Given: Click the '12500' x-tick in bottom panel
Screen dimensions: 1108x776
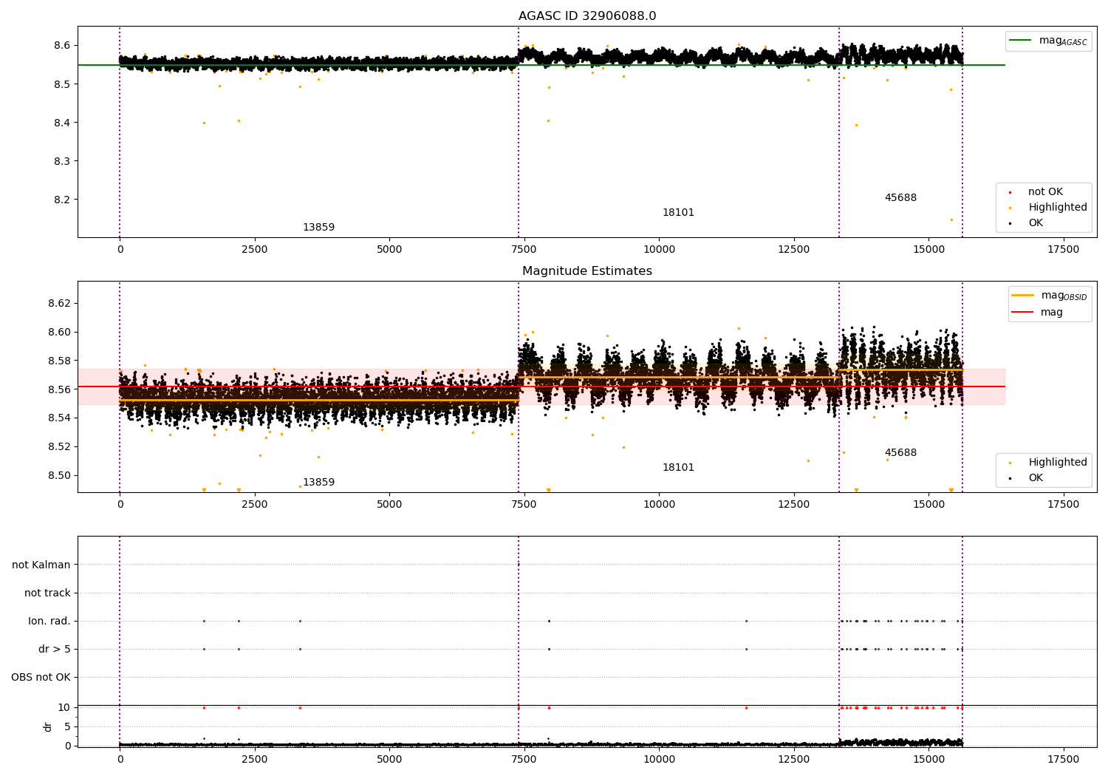Looking at the screenshot, I should pyautogui.click(x=794, y=759).
